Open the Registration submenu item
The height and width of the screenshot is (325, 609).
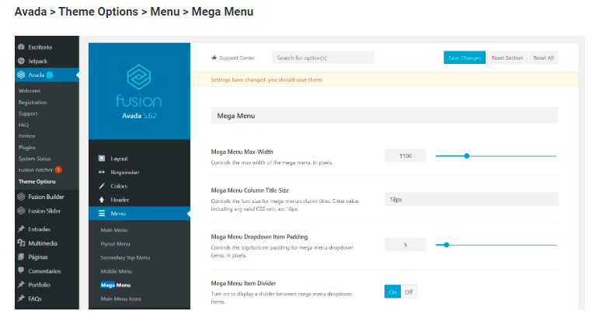pos(33,103)
